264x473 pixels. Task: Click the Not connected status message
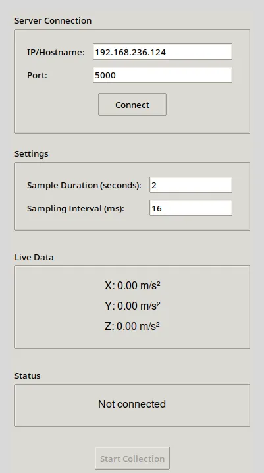pyautogui.click(x=132, y=404)
